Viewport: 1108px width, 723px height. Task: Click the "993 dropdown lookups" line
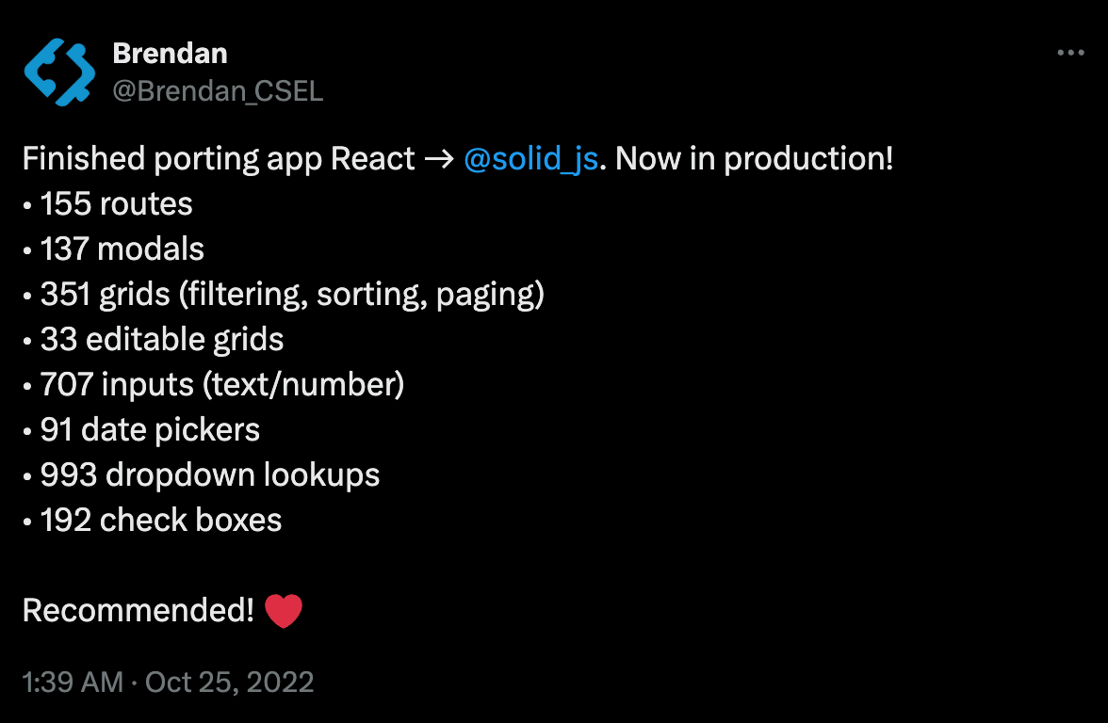click(x=210, y=475)
